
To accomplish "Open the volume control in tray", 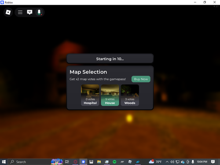I will [x=172, y=162].
